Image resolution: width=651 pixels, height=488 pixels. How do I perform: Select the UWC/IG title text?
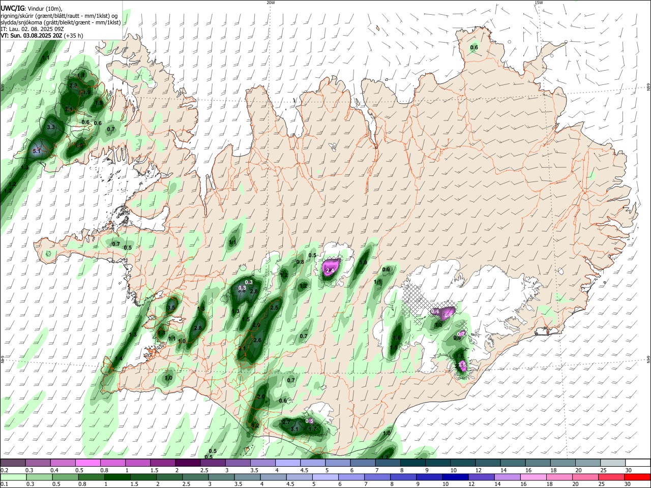(x=12, y=8)
